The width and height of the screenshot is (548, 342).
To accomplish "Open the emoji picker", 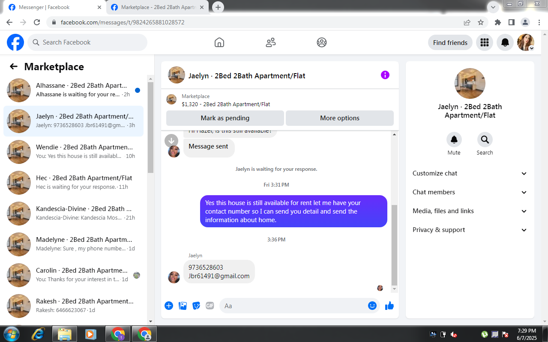I will coord(372,306).
